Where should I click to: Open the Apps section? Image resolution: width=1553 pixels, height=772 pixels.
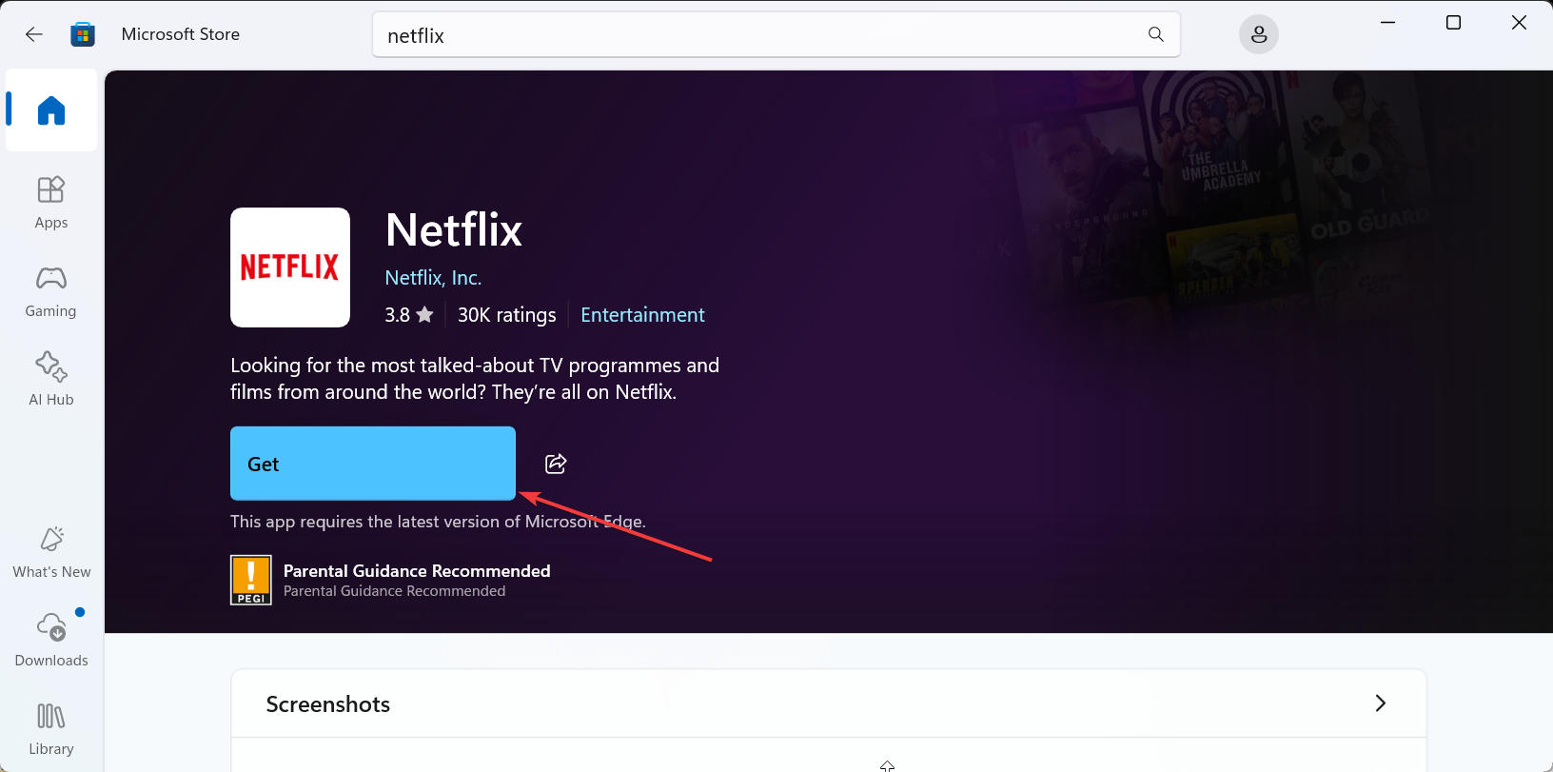(51, 202)
